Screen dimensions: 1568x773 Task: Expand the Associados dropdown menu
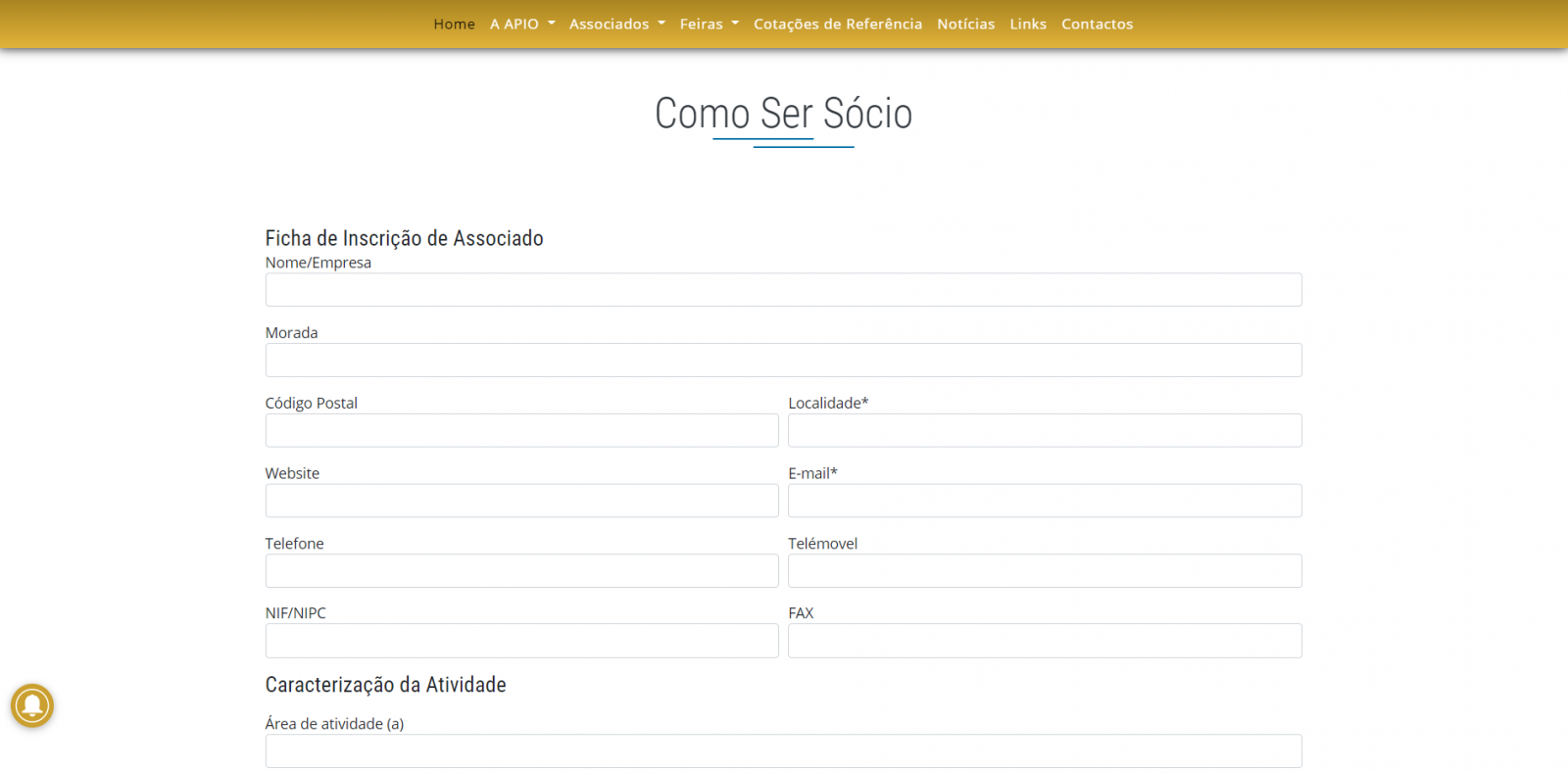pos(616,24)
